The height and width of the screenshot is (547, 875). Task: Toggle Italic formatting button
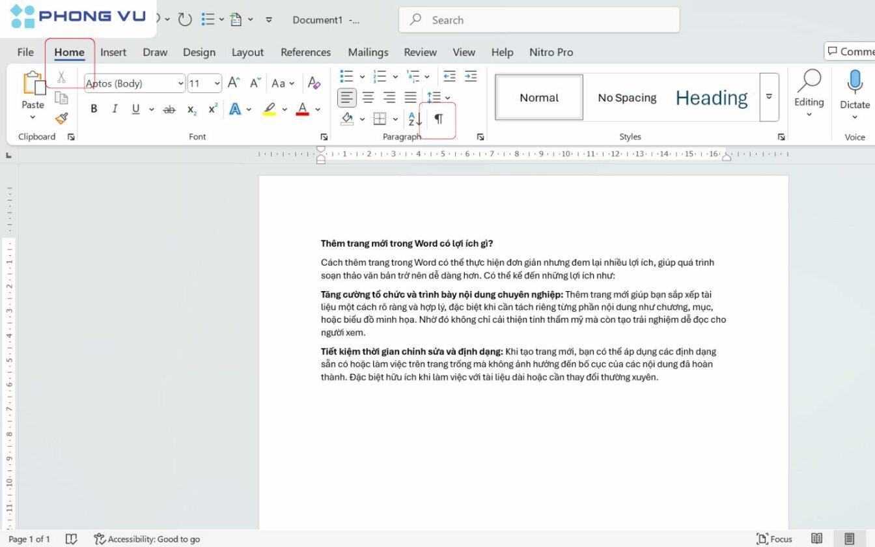(x=115, y=109)
